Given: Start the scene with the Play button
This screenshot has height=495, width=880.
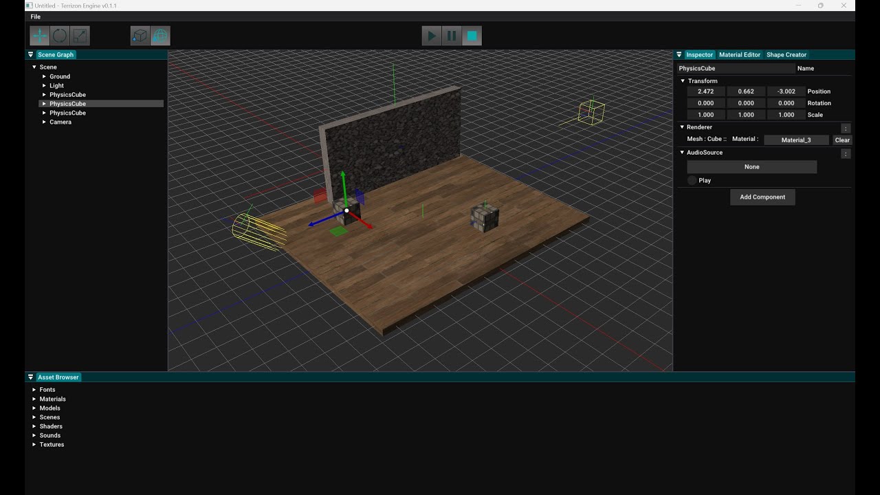Looking at the screenshot, I should (432, 36).
